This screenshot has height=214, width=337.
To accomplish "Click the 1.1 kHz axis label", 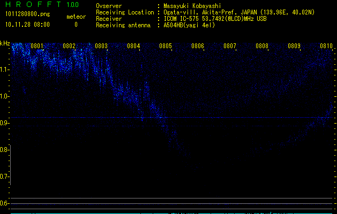I will (4, 70).
